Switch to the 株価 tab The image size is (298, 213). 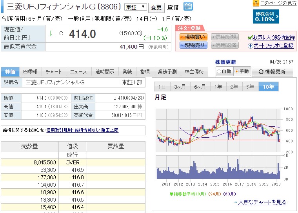point(10,71)
